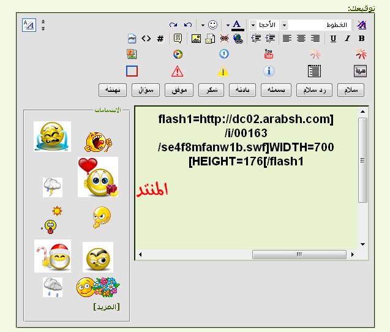Toggle underline text formatting

pyautogui.click(x=333, y=39)
